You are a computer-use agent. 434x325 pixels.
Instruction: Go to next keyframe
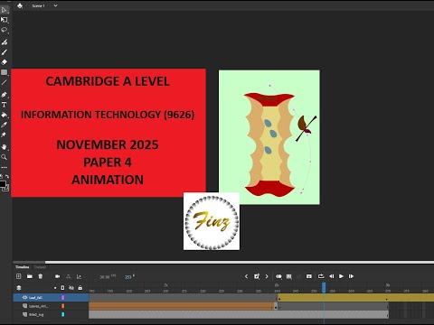pos(267,276)
